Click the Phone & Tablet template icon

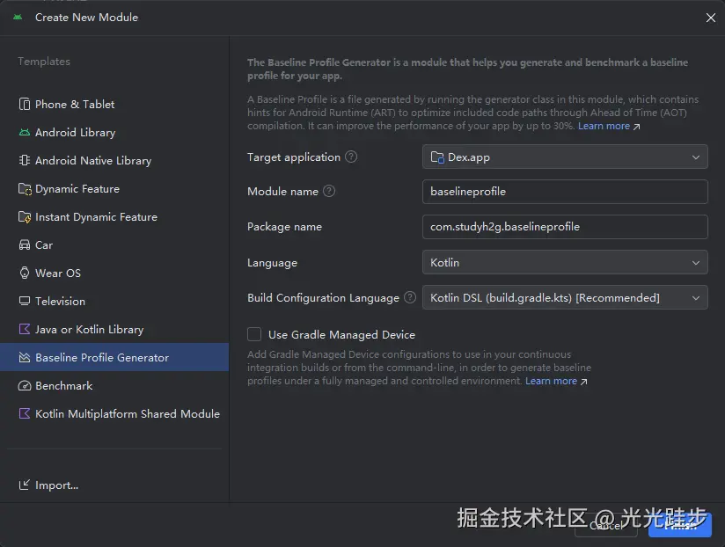point(25,104)
